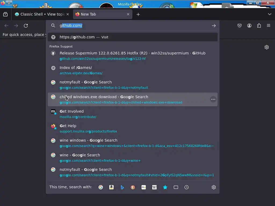Close the New Tab tab
This screenshot has height=206, width=275.
[x=128, y=14]
